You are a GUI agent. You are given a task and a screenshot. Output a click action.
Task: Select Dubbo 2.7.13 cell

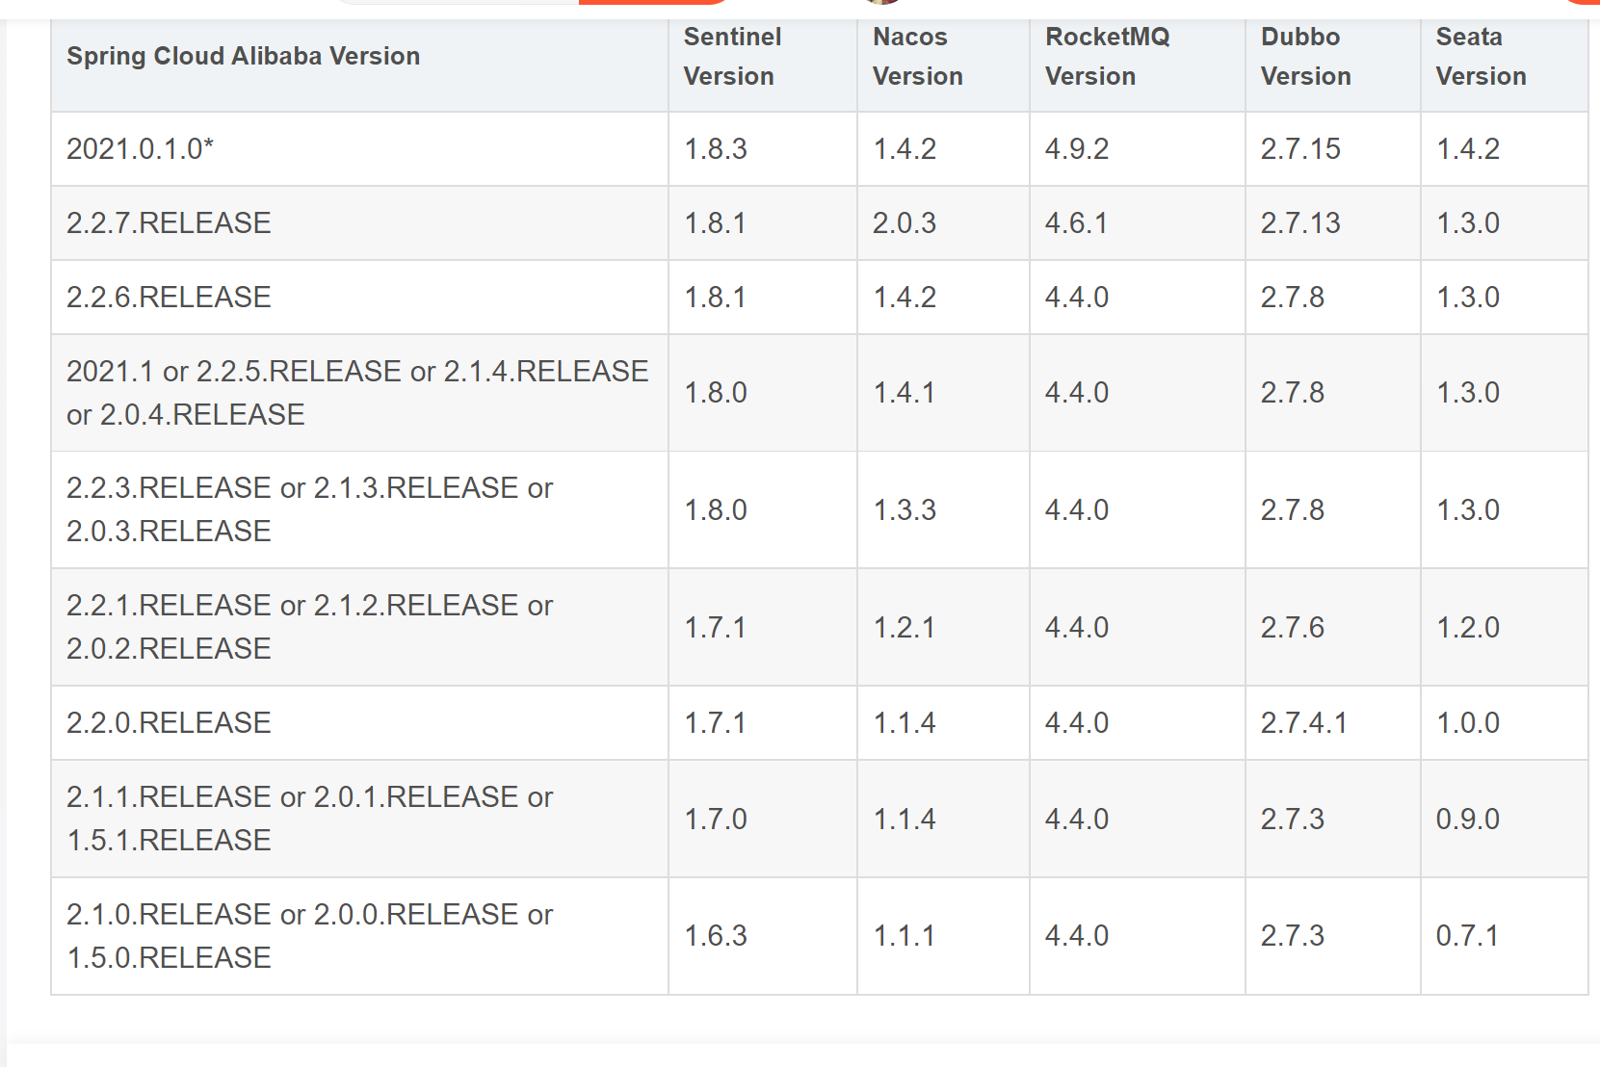(x=1333, y=223)
